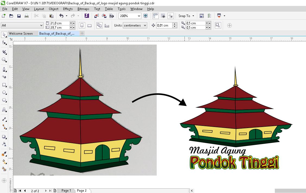The width and height of the screenshot is (306, 193).
Task: Apply page size to All Pages
Action: click(x=99, y=25)
